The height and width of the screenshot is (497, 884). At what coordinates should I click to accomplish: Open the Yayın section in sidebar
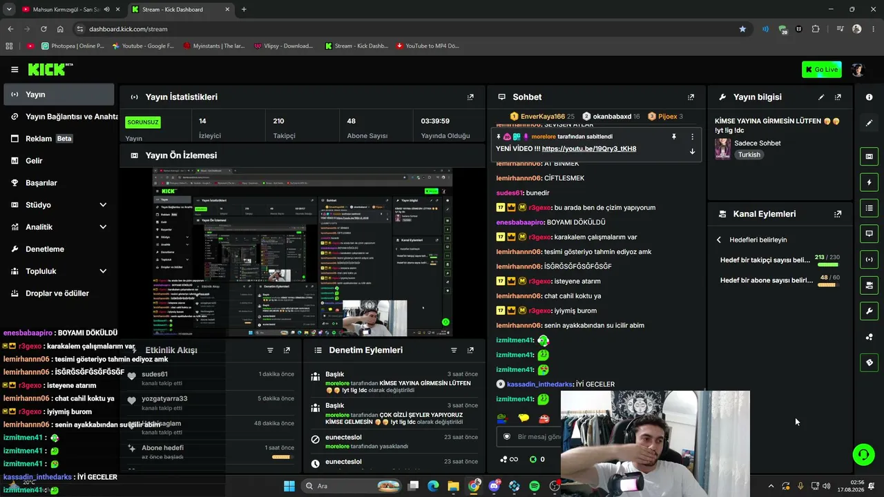(x=57, y=95)
